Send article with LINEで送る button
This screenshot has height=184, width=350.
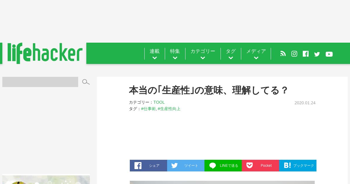point(223,166)
